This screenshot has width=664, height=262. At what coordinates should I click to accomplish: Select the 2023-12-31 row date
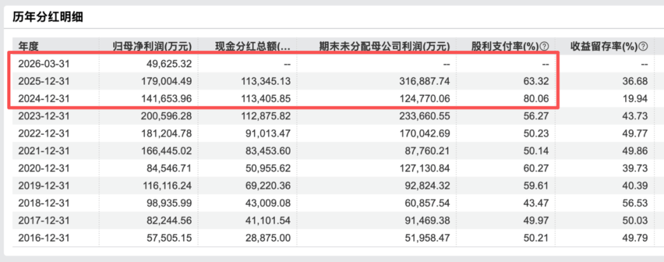coord(44,116)
